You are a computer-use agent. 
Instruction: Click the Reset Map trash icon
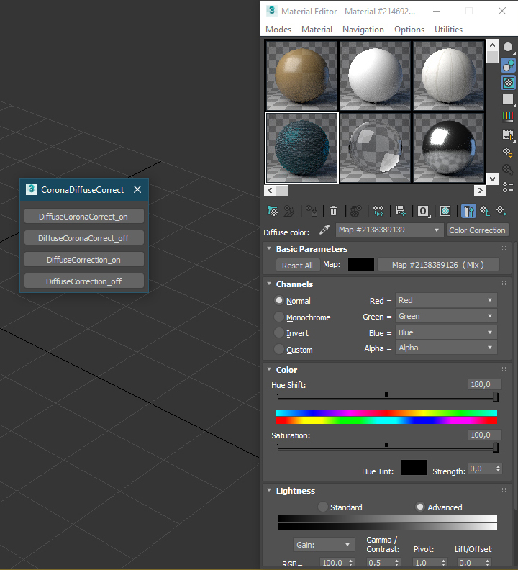(x=333, y=211)
